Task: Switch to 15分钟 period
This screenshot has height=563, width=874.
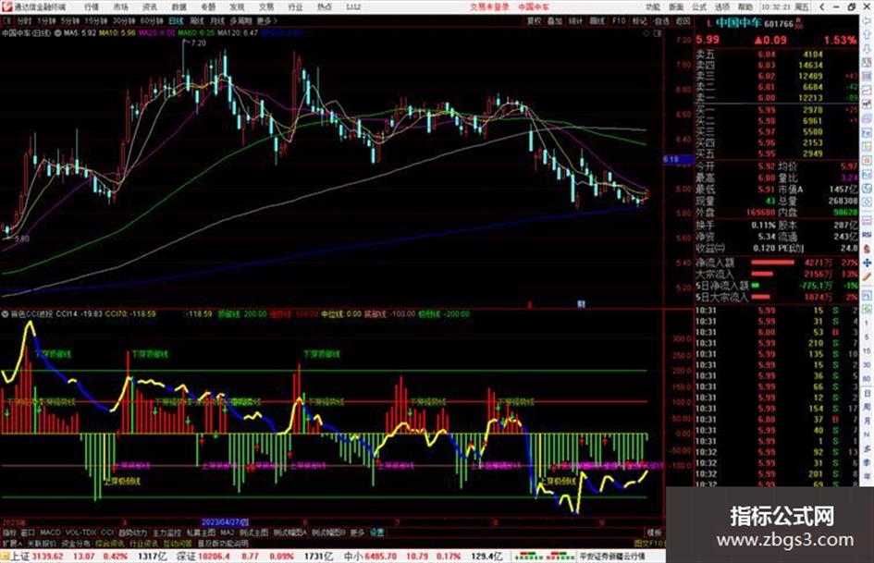Action: 96,20
